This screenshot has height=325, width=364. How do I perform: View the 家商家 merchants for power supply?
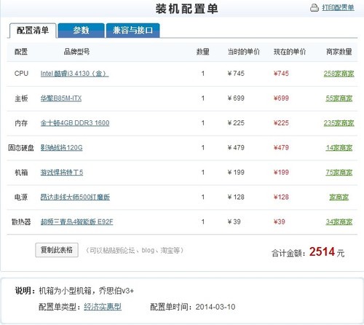339,197
